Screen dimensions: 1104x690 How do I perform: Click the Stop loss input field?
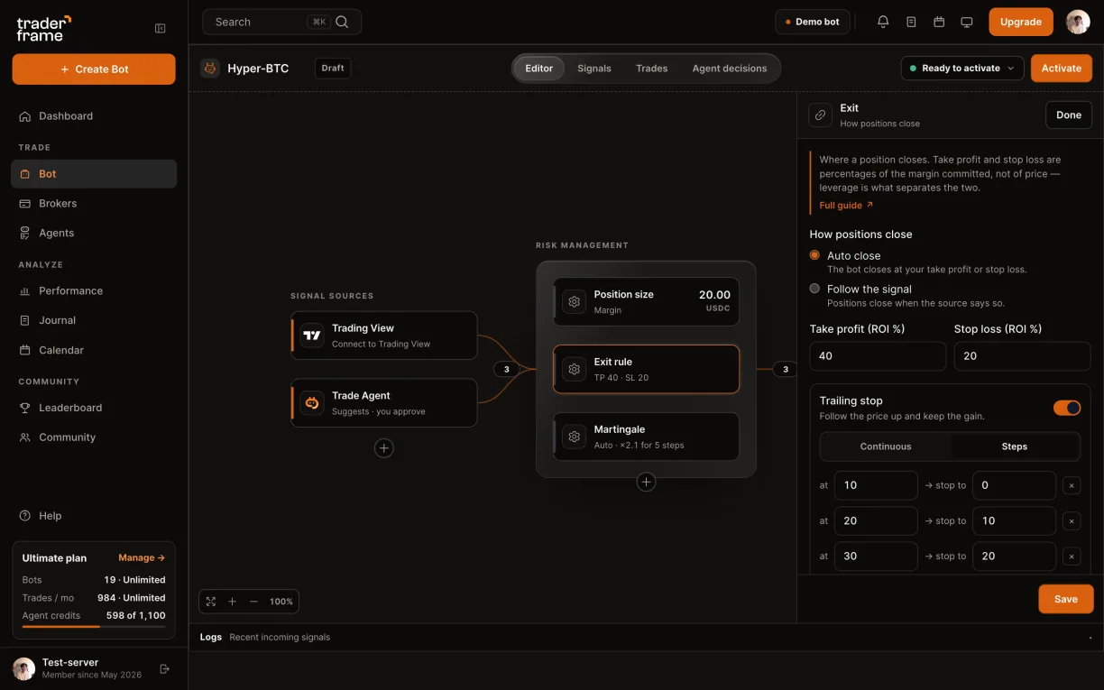coord(1022,356)
